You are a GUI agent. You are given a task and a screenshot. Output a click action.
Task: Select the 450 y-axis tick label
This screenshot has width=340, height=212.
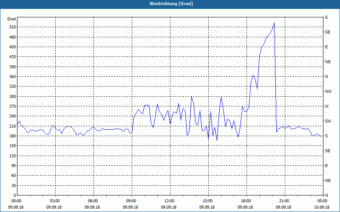[12, 47]
